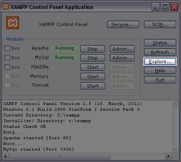Click the Status button
181x162 pixels.
160,43
